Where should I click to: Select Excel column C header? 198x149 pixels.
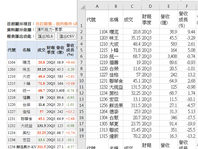132,6
